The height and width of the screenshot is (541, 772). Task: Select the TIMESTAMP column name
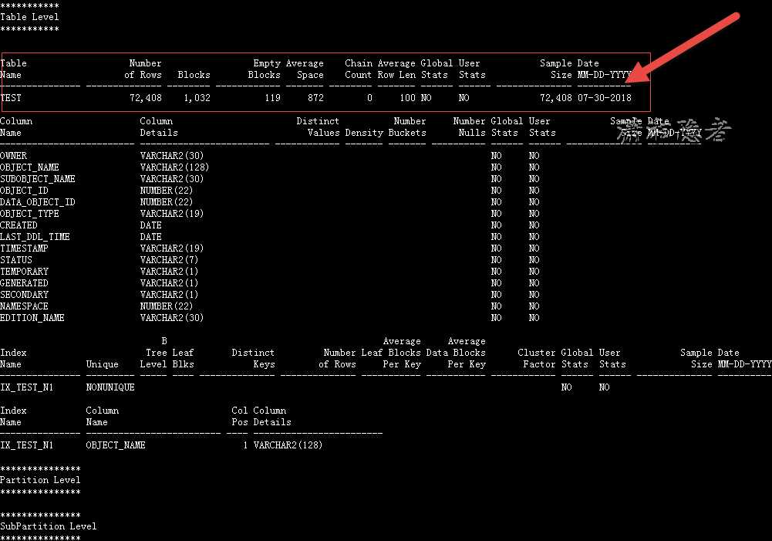(x=24, y=249)
